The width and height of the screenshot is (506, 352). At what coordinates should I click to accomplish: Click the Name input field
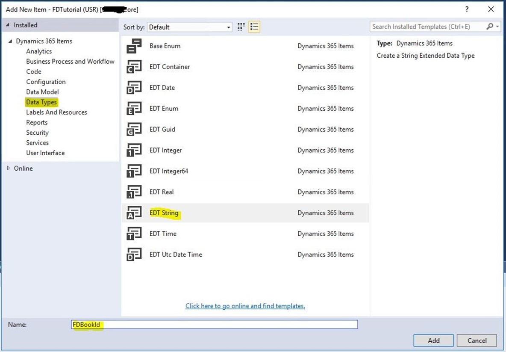point(214,325)
